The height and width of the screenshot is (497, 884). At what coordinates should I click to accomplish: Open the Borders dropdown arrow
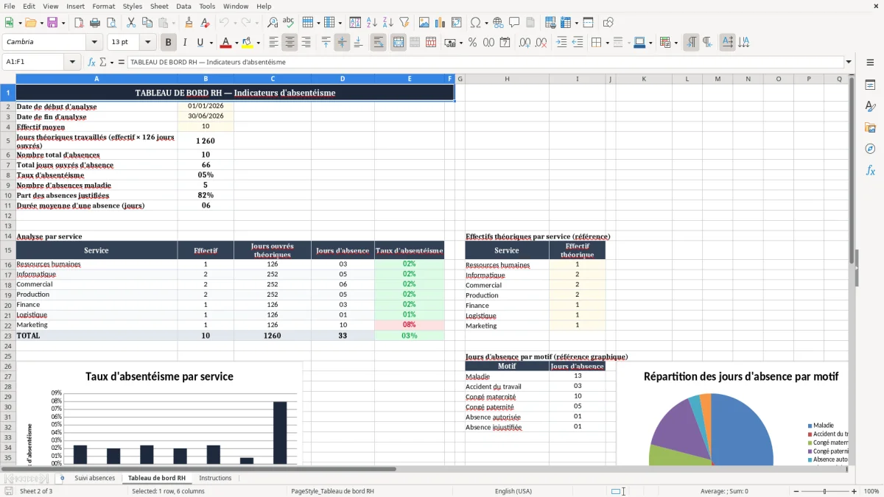coord(607,43)
